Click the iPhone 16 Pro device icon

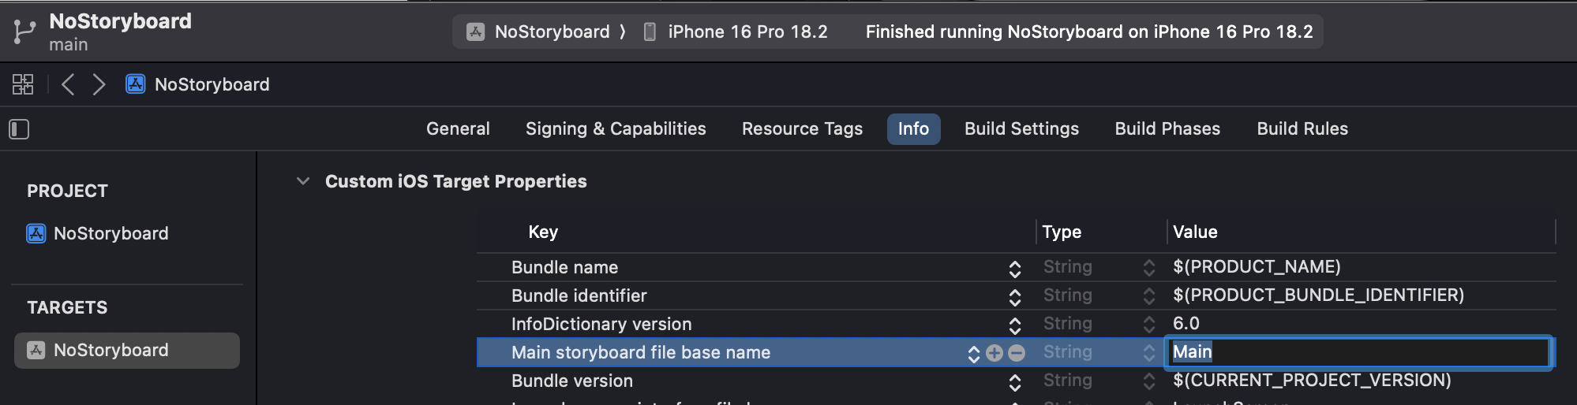[650, 32]
